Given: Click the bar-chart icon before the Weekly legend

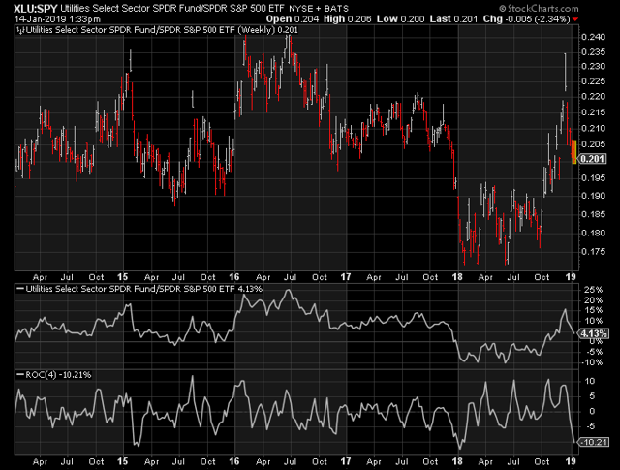Looking at the screenshot, I should click(21, 30).
